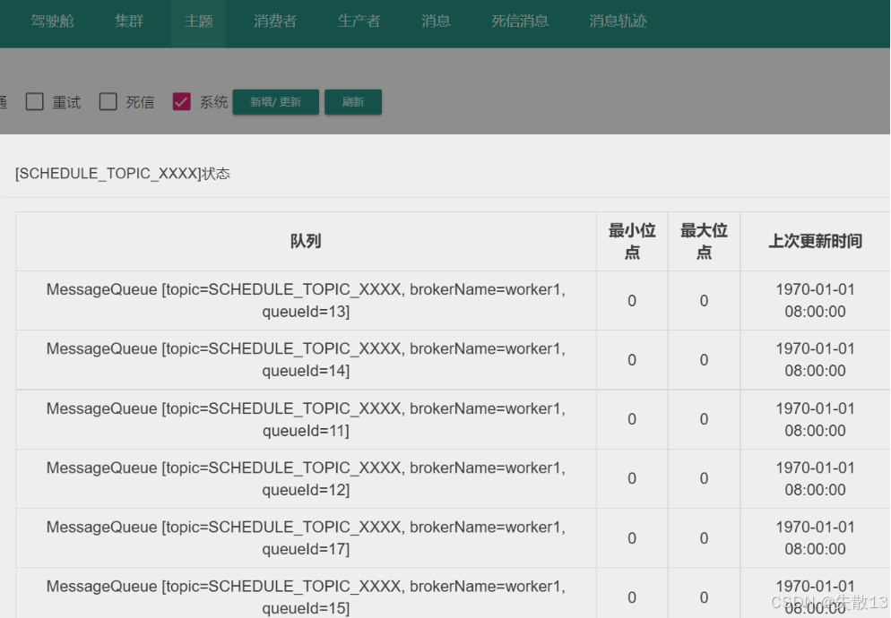Click the update time for queueId=13
Viewport: 891px width, 618px height.
coord(816,300)
